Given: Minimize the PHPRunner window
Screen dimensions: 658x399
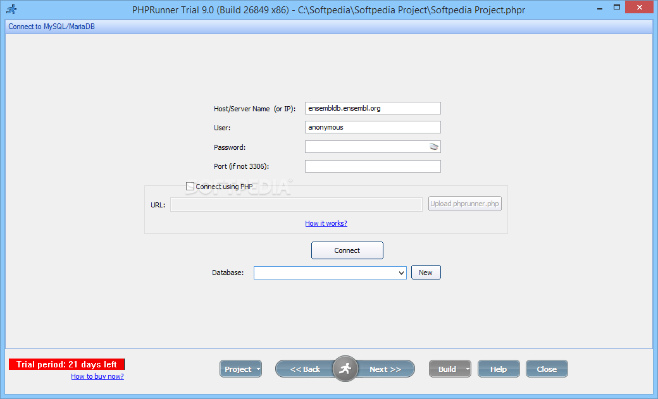Looking at the screenshot, I should [x=600, y=8].
